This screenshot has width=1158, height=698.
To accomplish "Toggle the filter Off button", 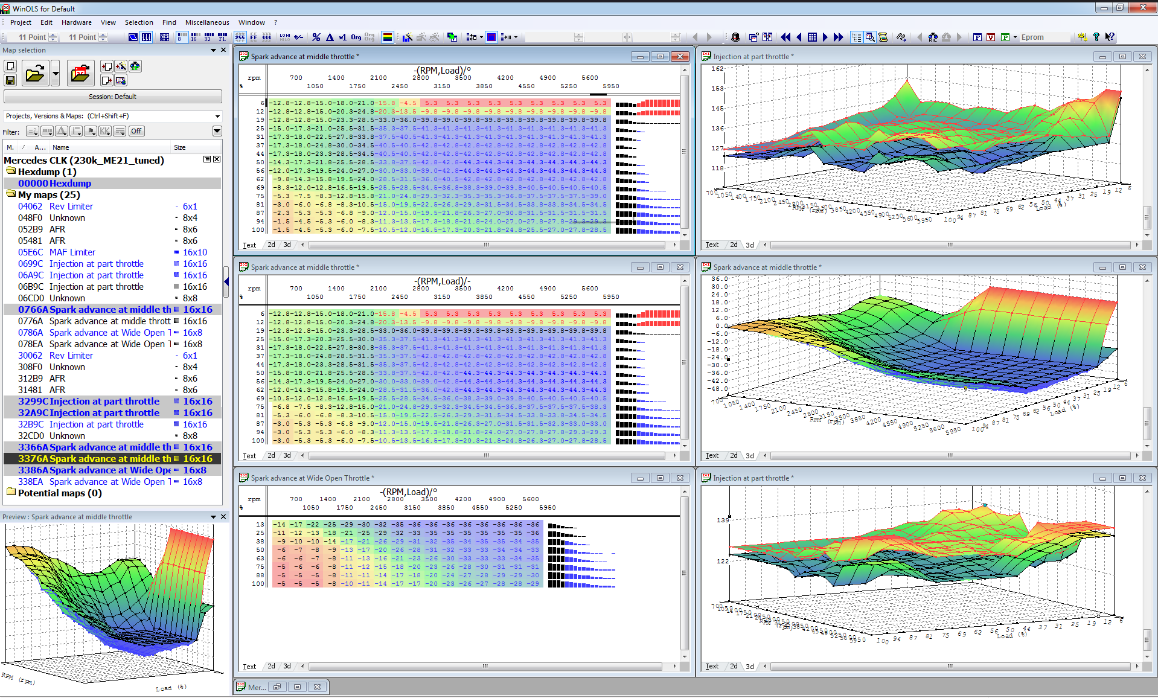I will [136, 131].
